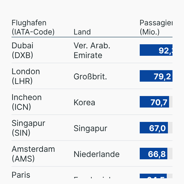Click the 92,3 passenger bar for Dubai

[x=156, y=50]
